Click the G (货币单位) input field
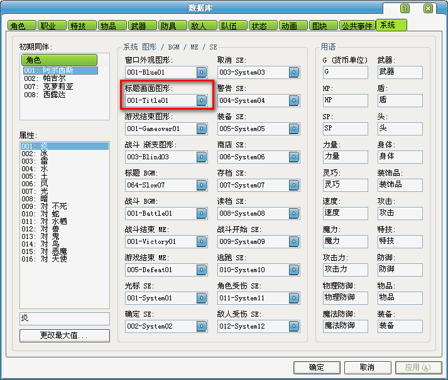Screen dimensions: 448x380 pos(345,72)
